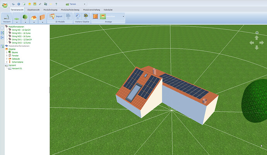Select 'String NO - 10 Gen24' entry
The width and height of the screenshot is (267, 155).
pyautogui.click(x=21, y=30)
